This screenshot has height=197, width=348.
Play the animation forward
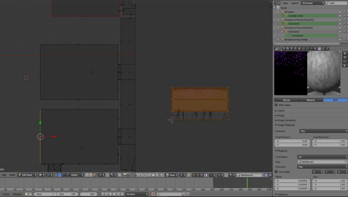click(x=114, y=194)
